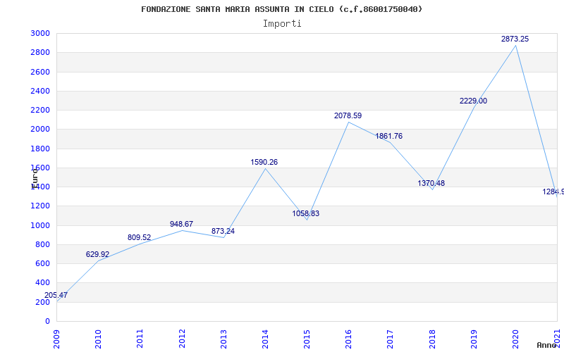This screenshot has width=564, height=352.
Task: Select the 1861.76 data label
Action: click(389, 136)
